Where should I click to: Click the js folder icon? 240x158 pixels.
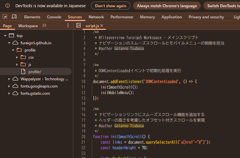(23, 65)
